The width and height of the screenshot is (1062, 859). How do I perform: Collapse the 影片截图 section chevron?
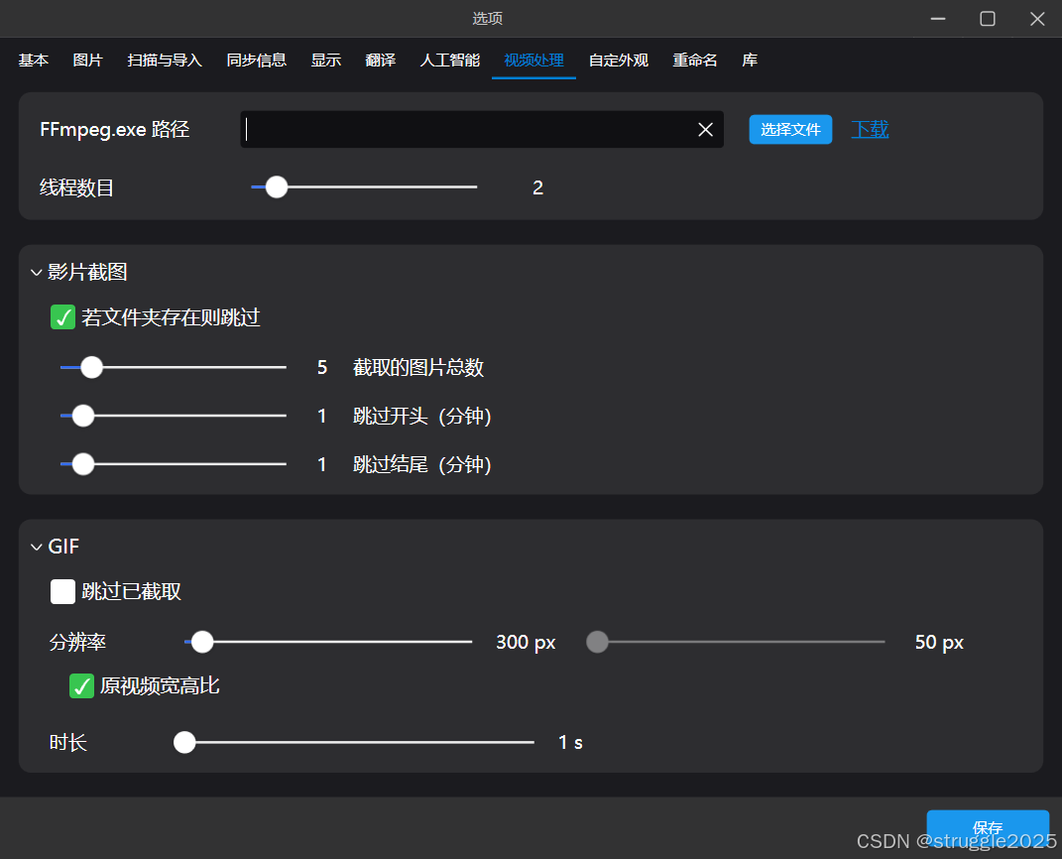point(37,273)
